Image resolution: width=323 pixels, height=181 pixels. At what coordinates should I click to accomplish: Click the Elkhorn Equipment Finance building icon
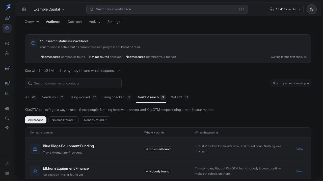pyautogui.click(x=35, y=171)
